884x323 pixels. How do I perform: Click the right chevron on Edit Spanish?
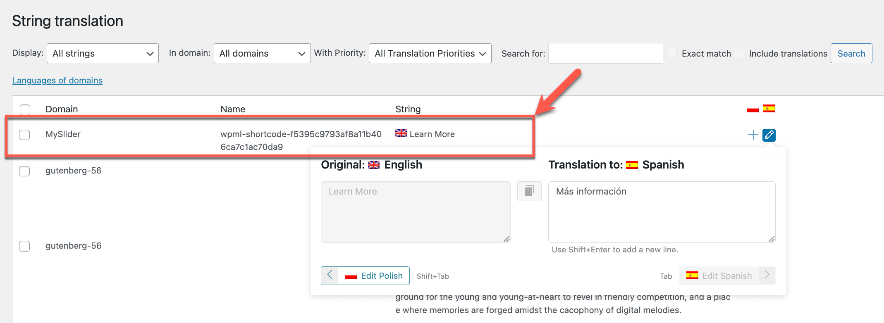click(x=767, y=275)
